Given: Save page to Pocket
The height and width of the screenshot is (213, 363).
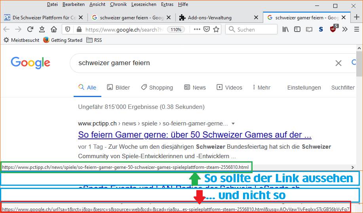Looking at the screenshot, I should 207,29.
